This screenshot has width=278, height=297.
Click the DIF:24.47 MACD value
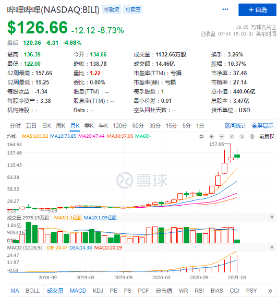click(x=57, y=247)
